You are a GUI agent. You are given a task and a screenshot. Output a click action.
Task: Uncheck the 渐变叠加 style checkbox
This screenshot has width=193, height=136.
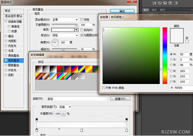tap(6, 60)
